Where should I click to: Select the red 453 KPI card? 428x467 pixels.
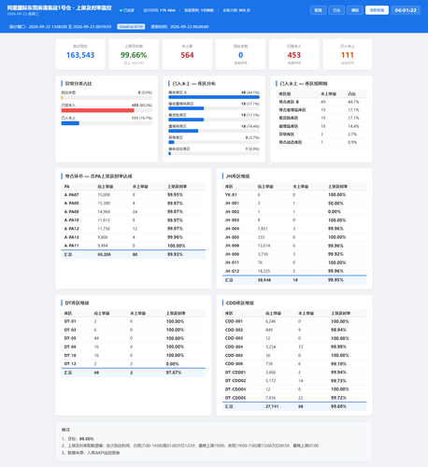click(294, 54)
